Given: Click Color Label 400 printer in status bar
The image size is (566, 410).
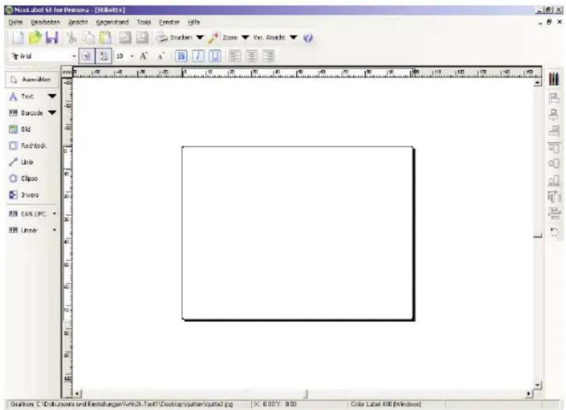Looking at the screenshot, I should (385, 404).
